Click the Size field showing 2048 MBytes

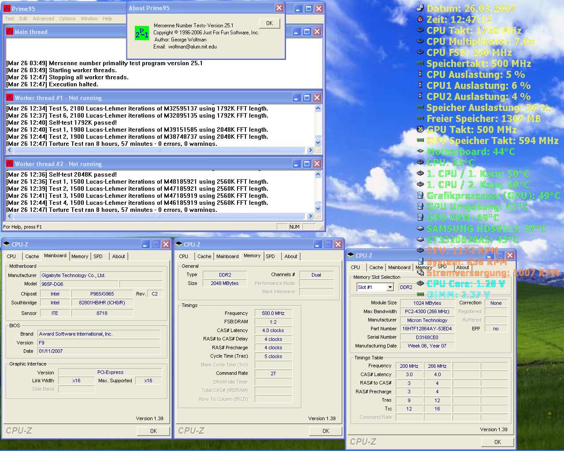tap(225, 283)
